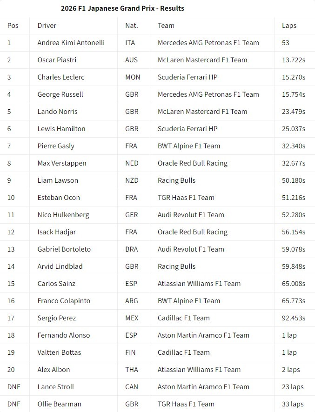315x412 pixels.
Task: Click the 2026 F1 Japanese Grand Prix title
Action: click(122, 8)
